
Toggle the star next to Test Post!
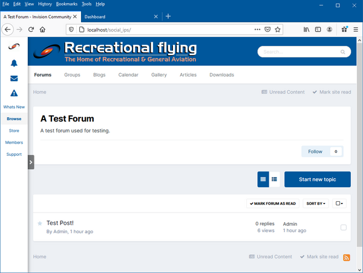pos(40,223)
